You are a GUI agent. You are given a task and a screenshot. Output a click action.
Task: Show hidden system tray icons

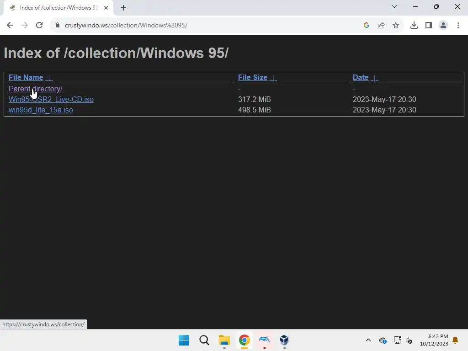point(368,340)
